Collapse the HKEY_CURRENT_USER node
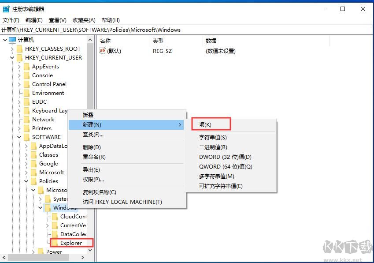 12,57
